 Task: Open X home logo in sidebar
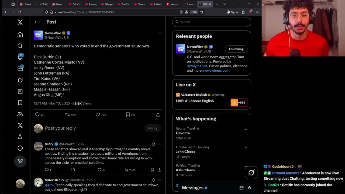coord(20,22)
